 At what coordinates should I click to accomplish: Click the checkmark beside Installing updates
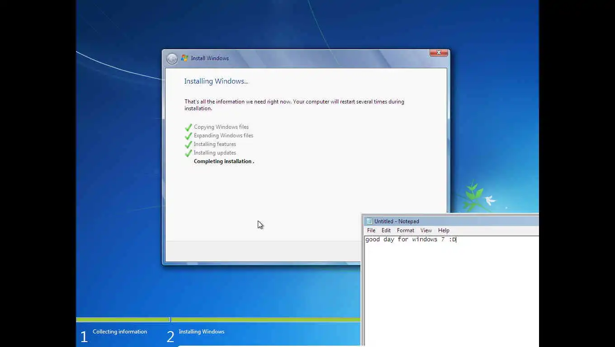pos(189,153)
